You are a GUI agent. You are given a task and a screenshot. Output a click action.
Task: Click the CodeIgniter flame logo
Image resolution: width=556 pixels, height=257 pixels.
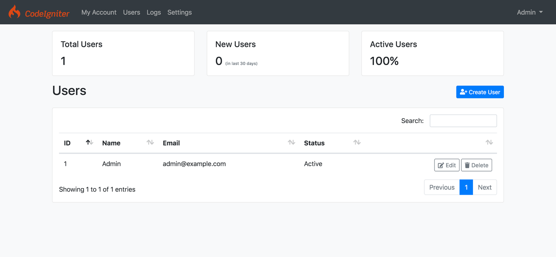point(14,12)
